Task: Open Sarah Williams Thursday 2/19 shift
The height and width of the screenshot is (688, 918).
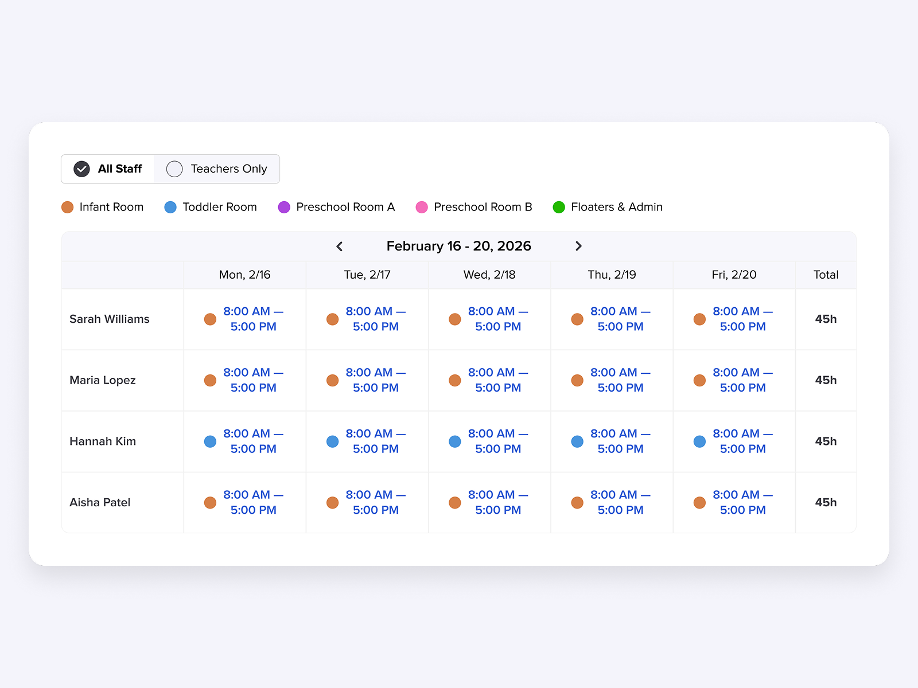Action: click(612, 319)
